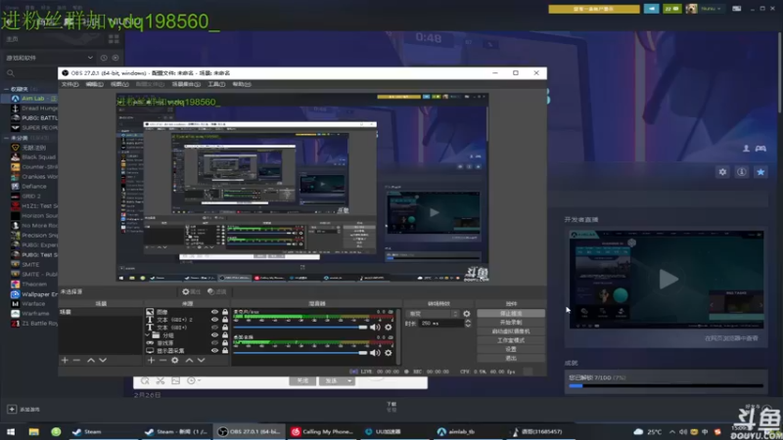
Task: Open OBS 帮助(H) menu
Action: click(242, 84)
